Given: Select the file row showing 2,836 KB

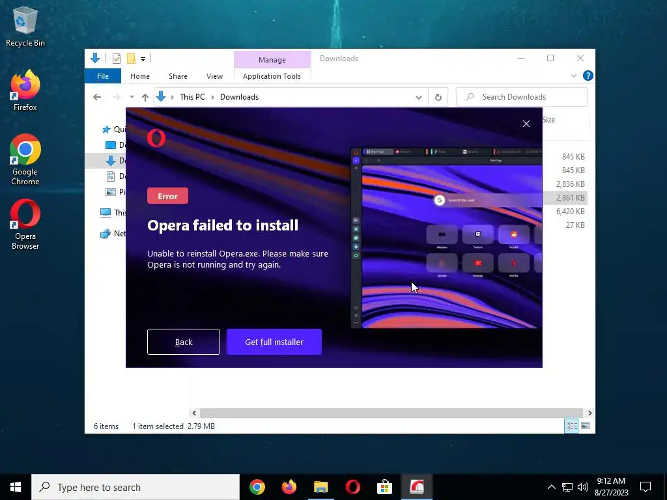Looking at the screenshot, I should (571, 184).
